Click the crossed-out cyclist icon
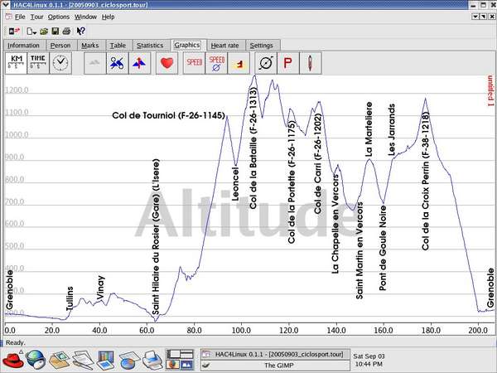Image resolution: width=497 pixels, height=373 pixels. coord(117,63)
